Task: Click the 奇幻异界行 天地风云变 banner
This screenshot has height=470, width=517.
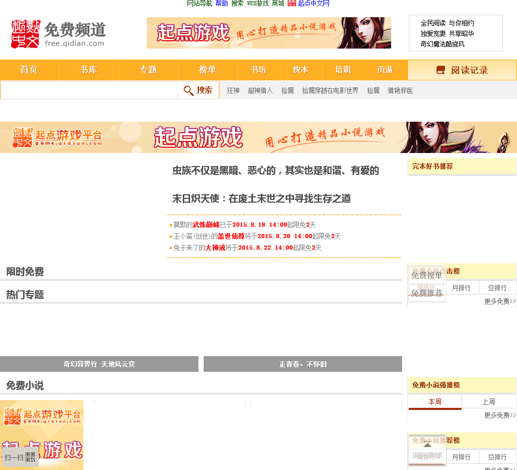Action: pos(99,364)
